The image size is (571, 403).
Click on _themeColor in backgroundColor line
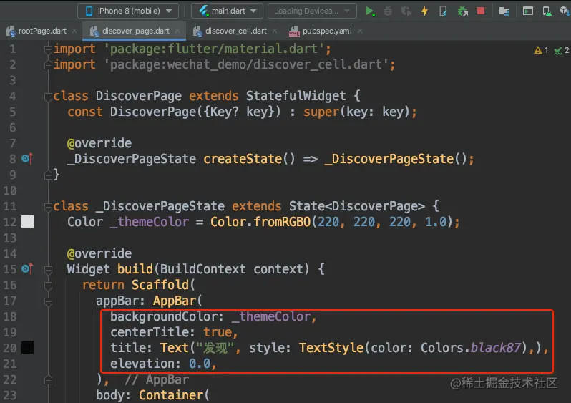pos(271,316)
